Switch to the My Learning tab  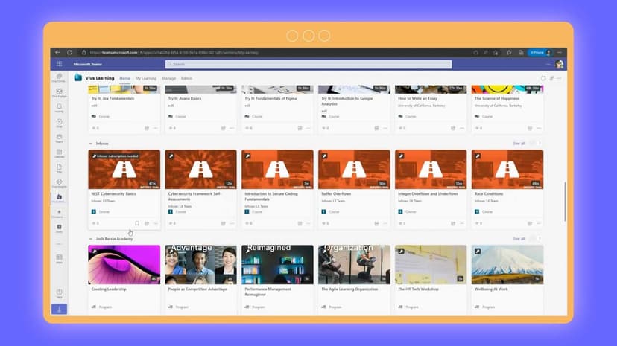click(x=145, y=79)
